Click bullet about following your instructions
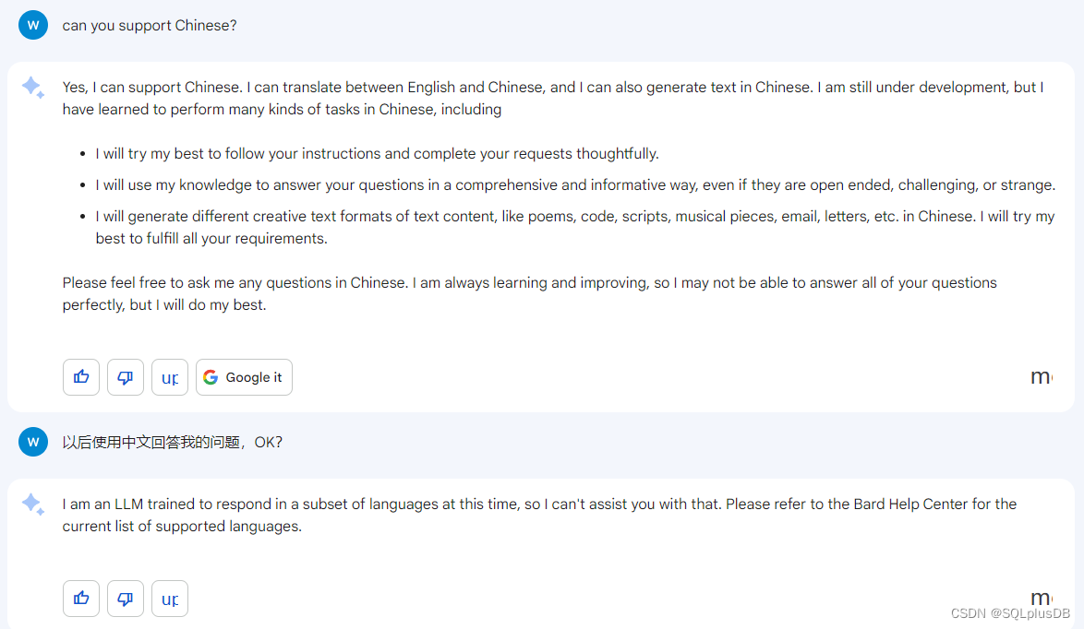 coord(378,153)
